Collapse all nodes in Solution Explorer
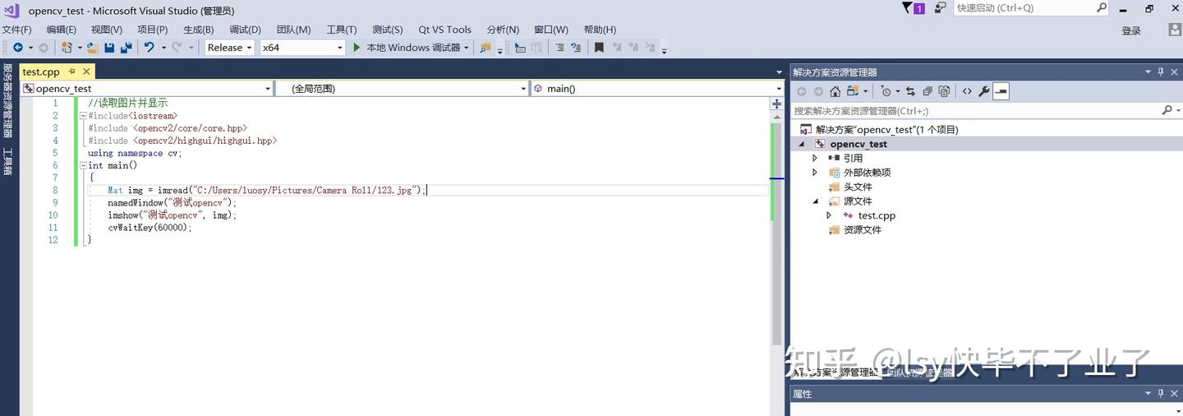 point(928,91)
